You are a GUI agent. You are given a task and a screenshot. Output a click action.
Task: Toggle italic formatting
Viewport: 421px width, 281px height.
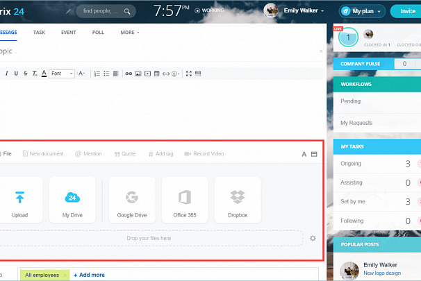(7, 74)
